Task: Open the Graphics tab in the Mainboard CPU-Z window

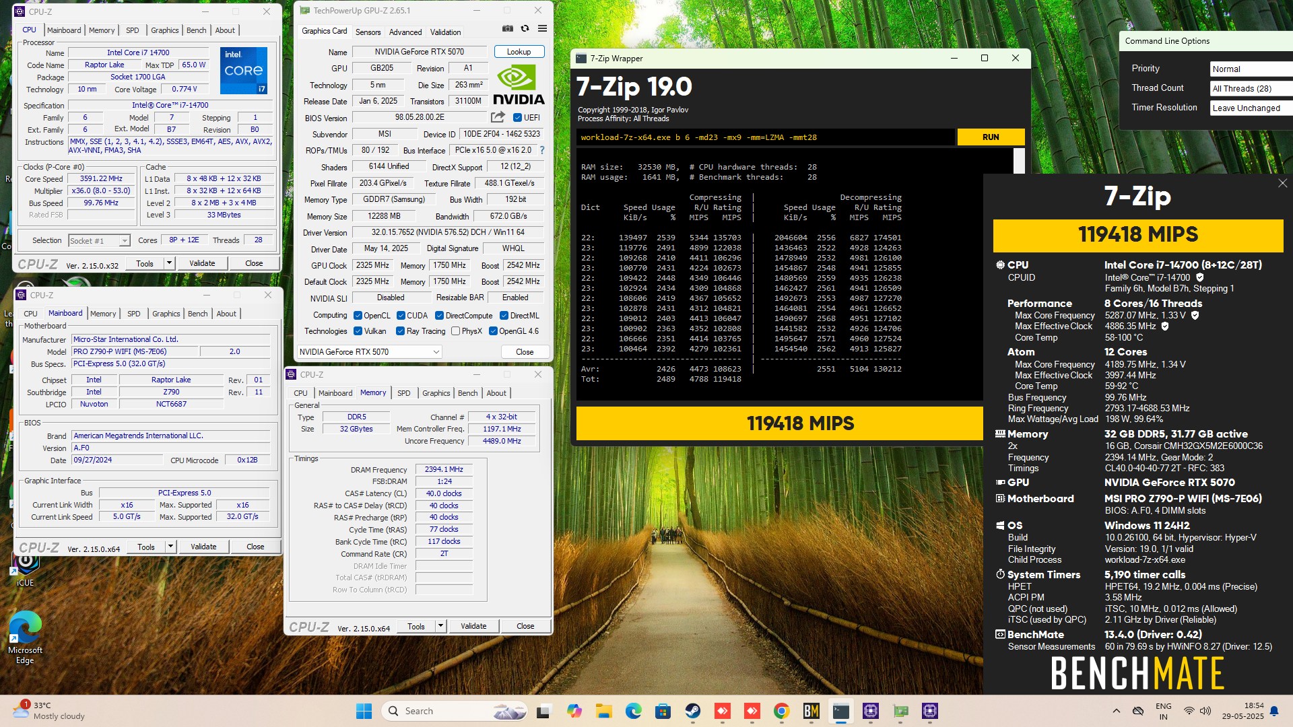Action: pos(166,314)
